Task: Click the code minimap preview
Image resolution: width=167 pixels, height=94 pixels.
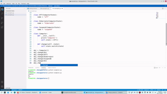Action: tap(157, 15)
